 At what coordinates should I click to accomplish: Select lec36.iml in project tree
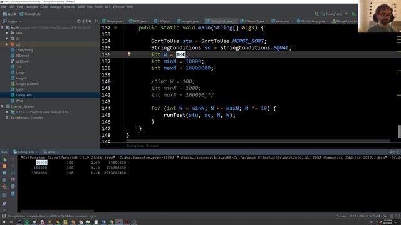pyautogui.click(x=21, y=61)
